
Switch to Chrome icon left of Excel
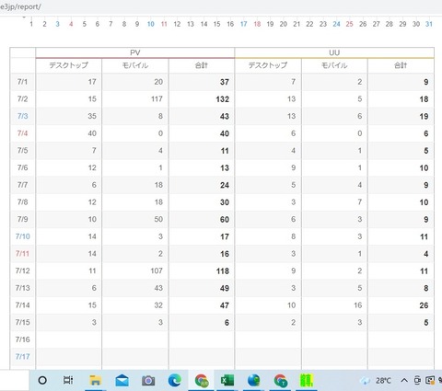(202, 381)
